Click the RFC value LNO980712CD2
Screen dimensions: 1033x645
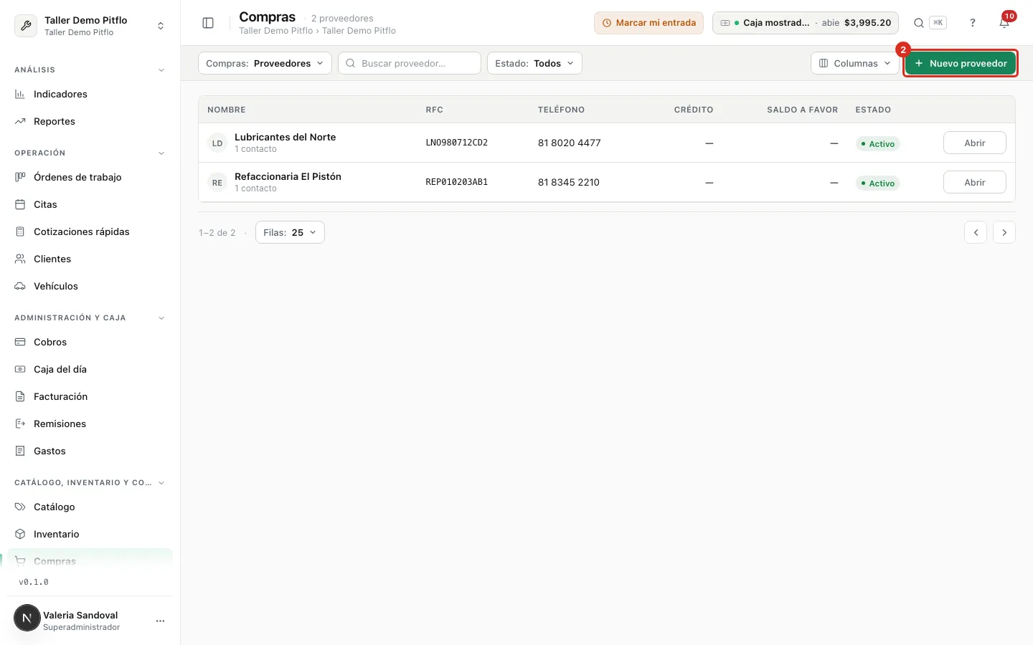457,143
